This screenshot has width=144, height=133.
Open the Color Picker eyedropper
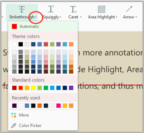[x=14, y=126]
